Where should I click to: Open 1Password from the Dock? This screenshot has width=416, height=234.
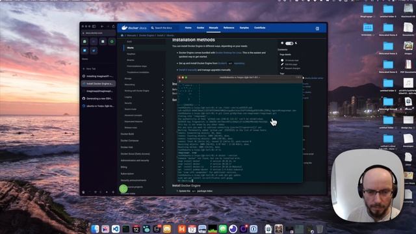253,229
